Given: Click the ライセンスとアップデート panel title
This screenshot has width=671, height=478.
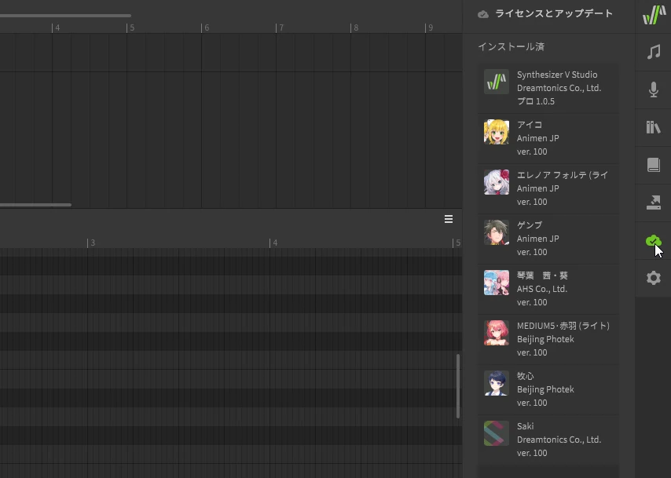Looking at the screenshot, I should (554, 13).
